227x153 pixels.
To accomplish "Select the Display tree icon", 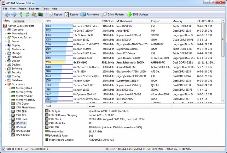I will tap(9, 45).
